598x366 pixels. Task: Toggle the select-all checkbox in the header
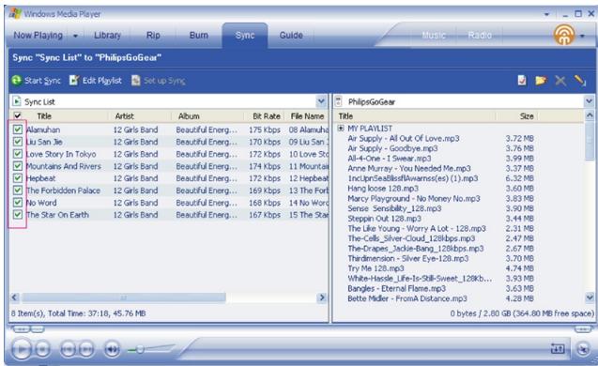[18, 115]
